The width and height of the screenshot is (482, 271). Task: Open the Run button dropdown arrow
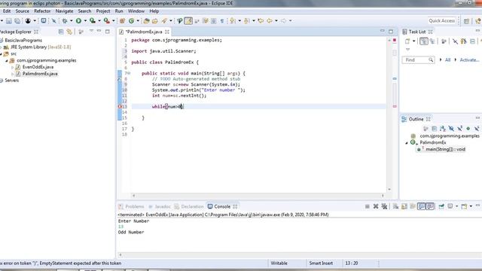(85, 20)
